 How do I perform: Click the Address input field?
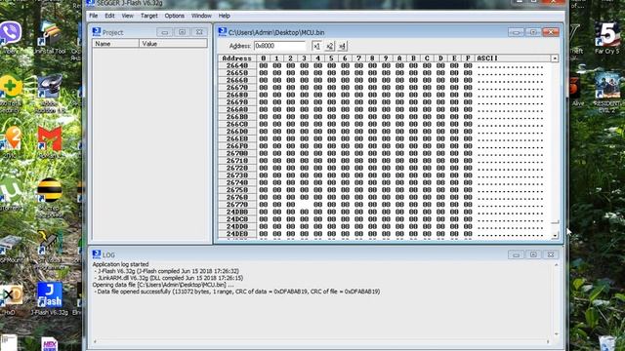[x=279, y=46]
